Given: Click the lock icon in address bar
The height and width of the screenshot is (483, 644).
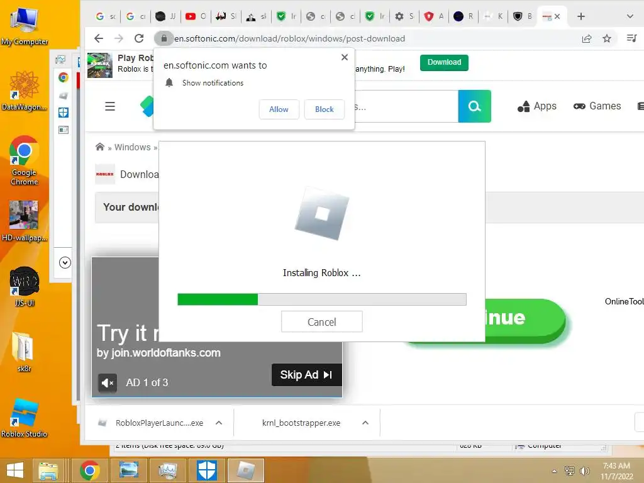Looking at the screenshot, I should tap(164, 38).
